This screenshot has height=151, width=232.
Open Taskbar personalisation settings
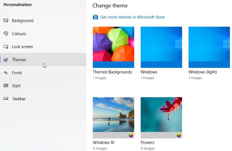pyautogui.click(x=43, y=98)
